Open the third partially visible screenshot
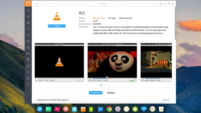 156,62
